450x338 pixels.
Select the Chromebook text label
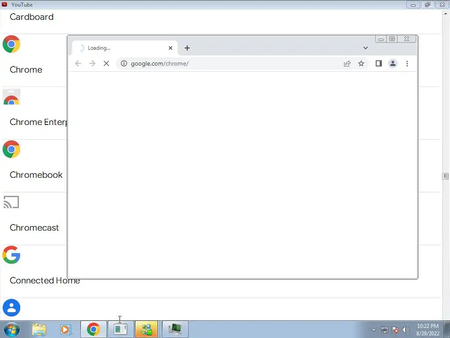[36, 175]
